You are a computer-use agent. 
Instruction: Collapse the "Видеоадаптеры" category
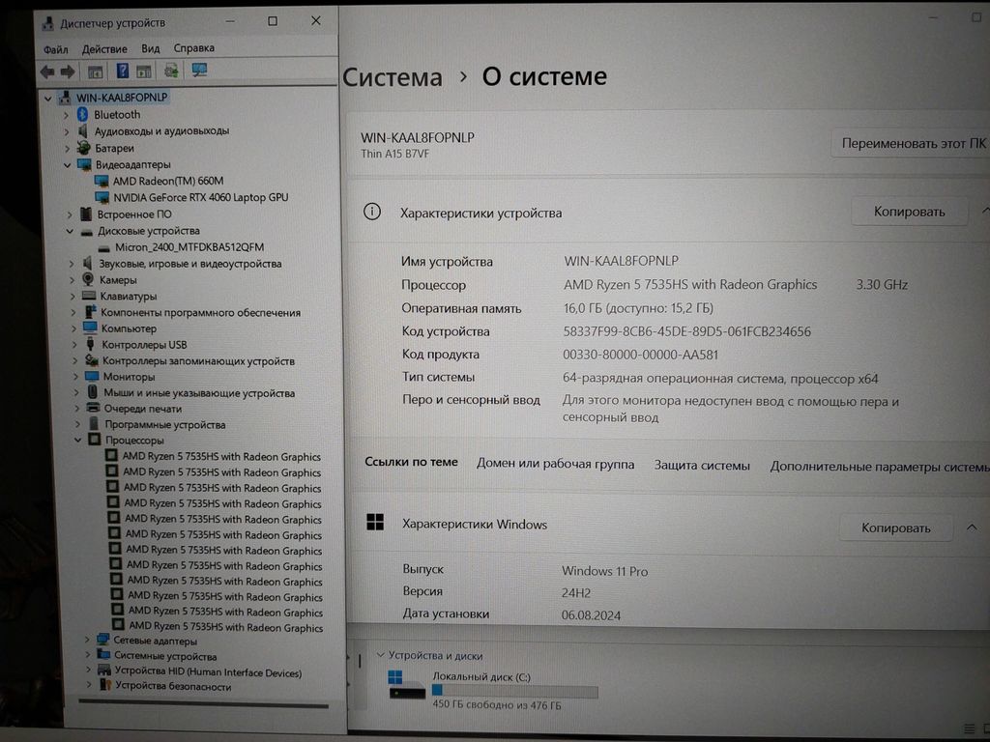68,164
